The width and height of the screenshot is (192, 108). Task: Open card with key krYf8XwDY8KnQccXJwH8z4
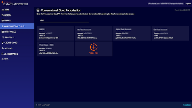pyautogui.click(x=170, y=33)
